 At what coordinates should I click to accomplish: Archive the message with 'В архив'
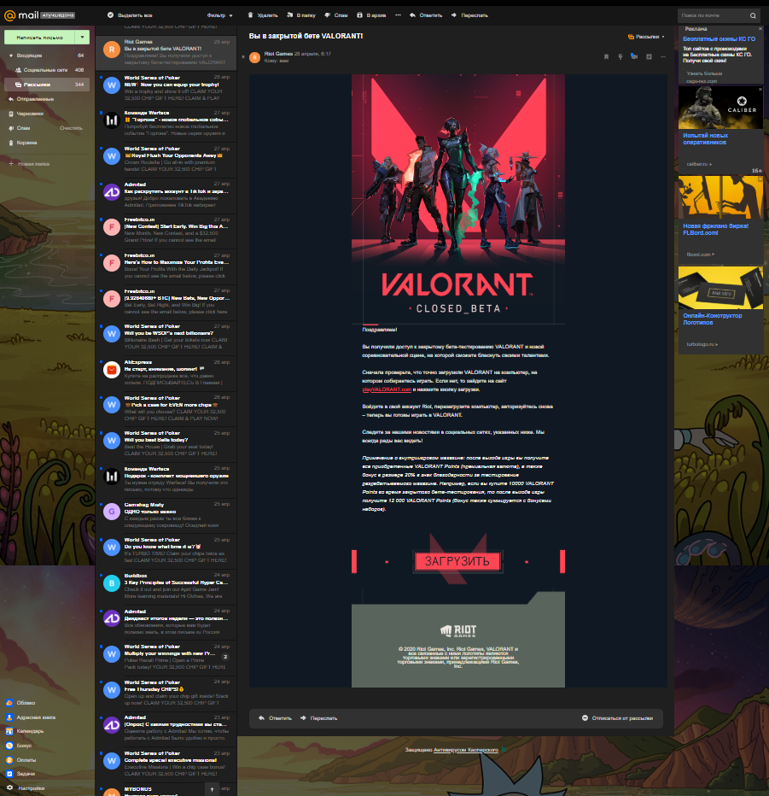coord(371,15)
